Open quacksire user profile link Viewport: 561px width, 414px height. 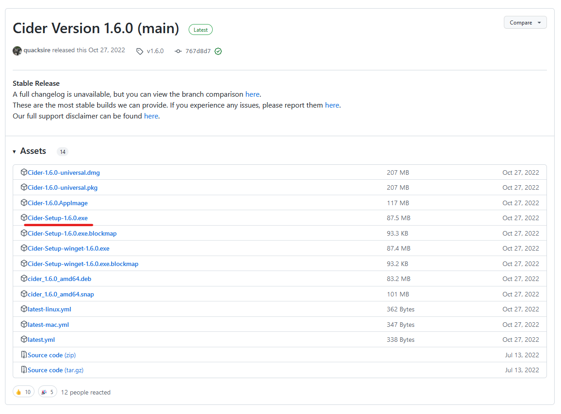point(37,50)
